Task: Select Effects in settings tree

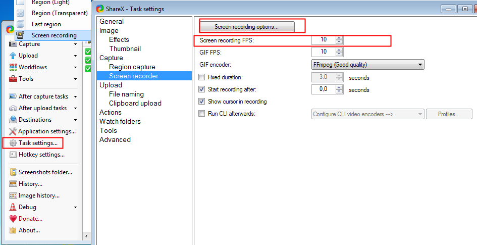Action: point(119,39)
